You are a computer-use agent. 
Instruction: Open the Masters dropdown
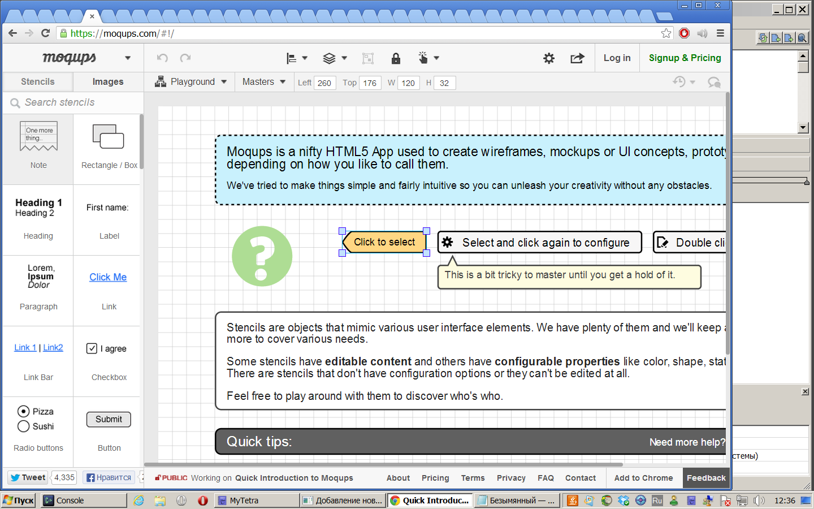click(x=264, y=82)
